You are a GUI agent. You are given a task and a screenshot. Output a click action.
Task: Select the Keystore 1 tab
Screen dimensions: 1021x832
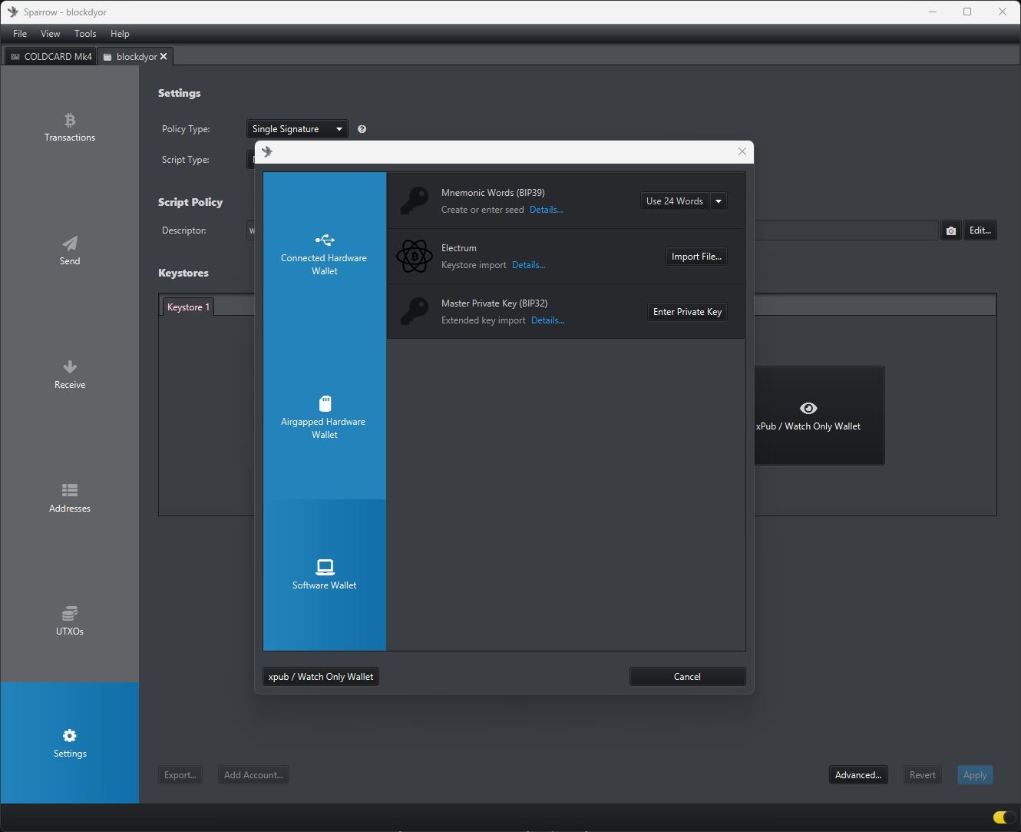188,307
